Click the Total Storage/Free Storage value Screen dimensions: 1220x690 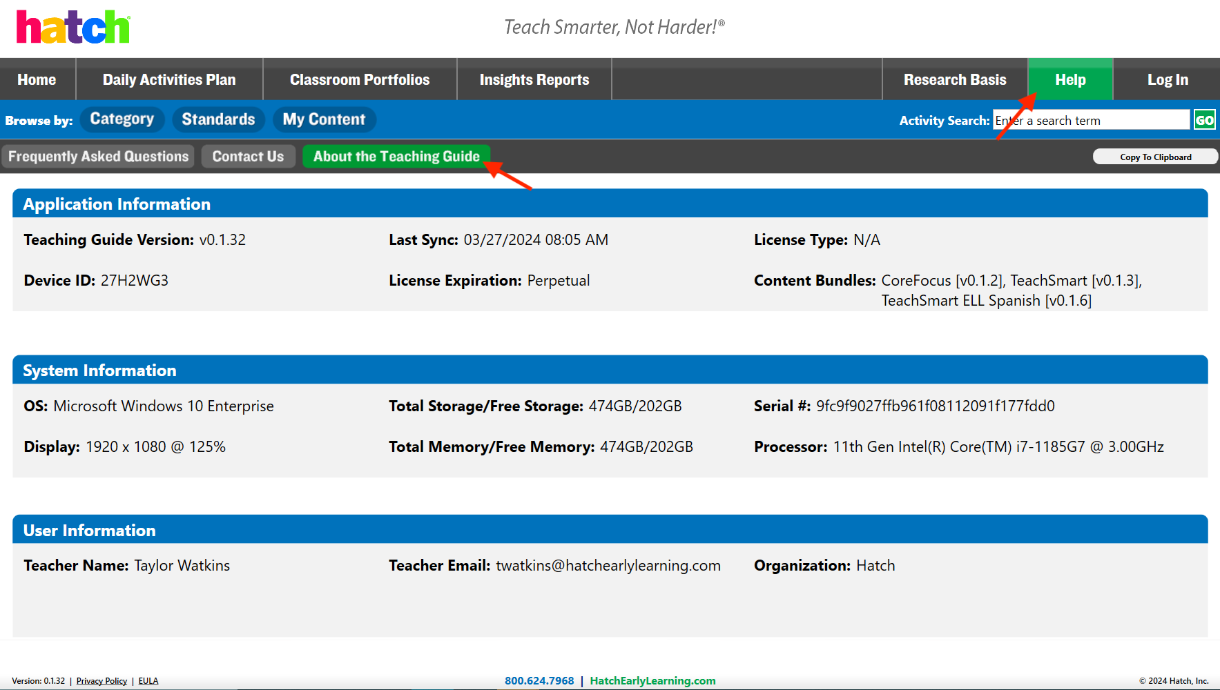tap(635, 406)
